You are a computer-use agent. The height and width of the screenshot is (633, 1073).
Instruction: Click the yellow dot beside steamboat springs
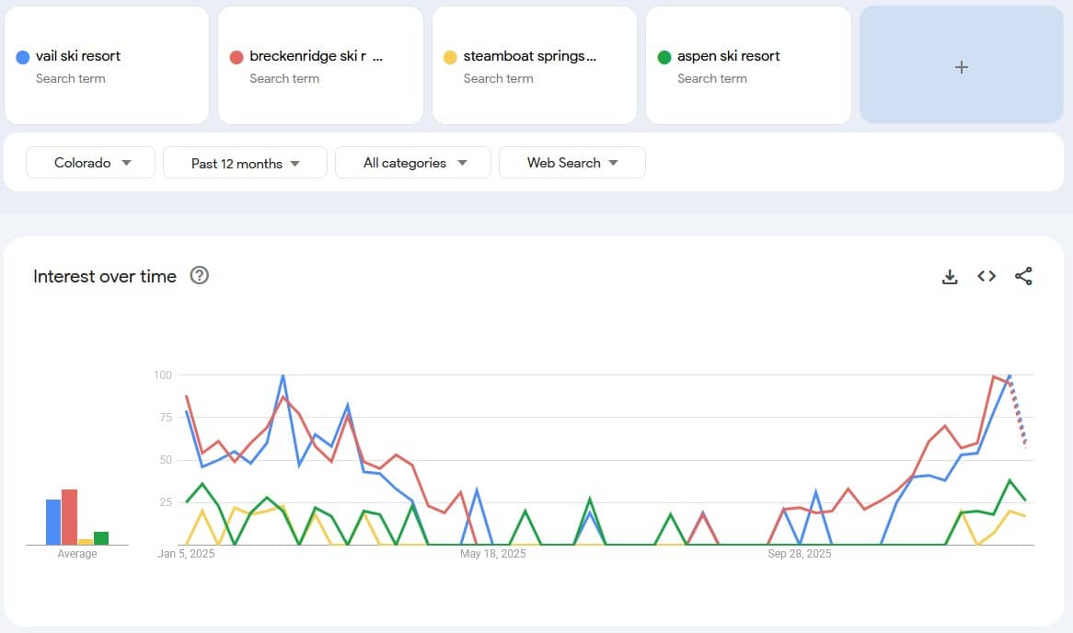450,57
